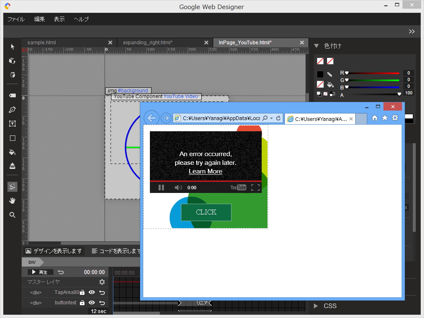The width and height of the screenshot is (424, 318).
Task: Open the 表示 menu
Action: coord(59,19)
